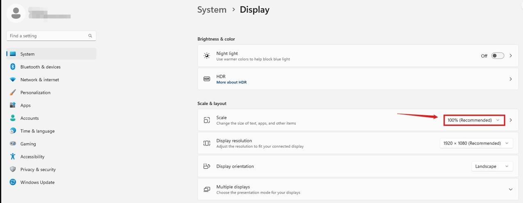Click the user profile avatar
The height and width of the screenshot is (203, 523).
pos(16,13)
